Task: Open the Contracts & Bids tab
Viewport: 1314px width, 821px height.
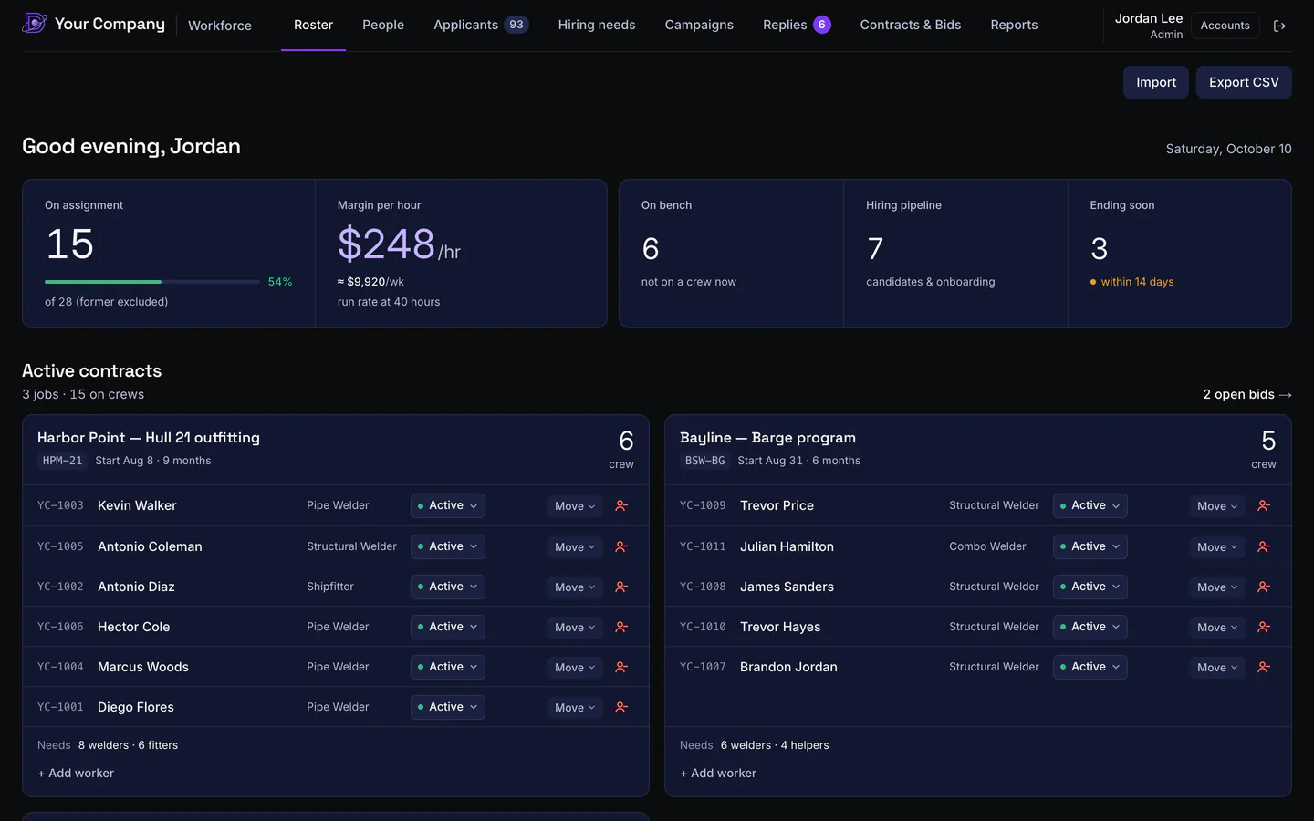Action: [911, 25]
